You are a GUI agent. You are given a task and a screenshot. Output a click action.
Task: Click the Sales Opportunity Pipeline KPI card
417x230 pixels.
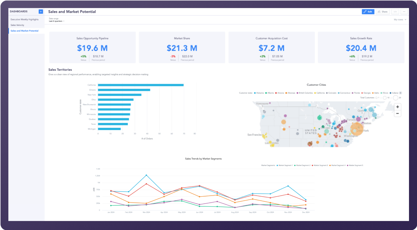(92, 48)
